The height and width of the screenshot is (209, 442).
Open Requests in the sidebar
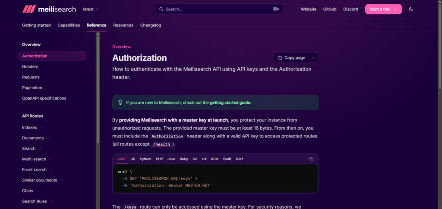pyautogui.click(x=31, y=77)
